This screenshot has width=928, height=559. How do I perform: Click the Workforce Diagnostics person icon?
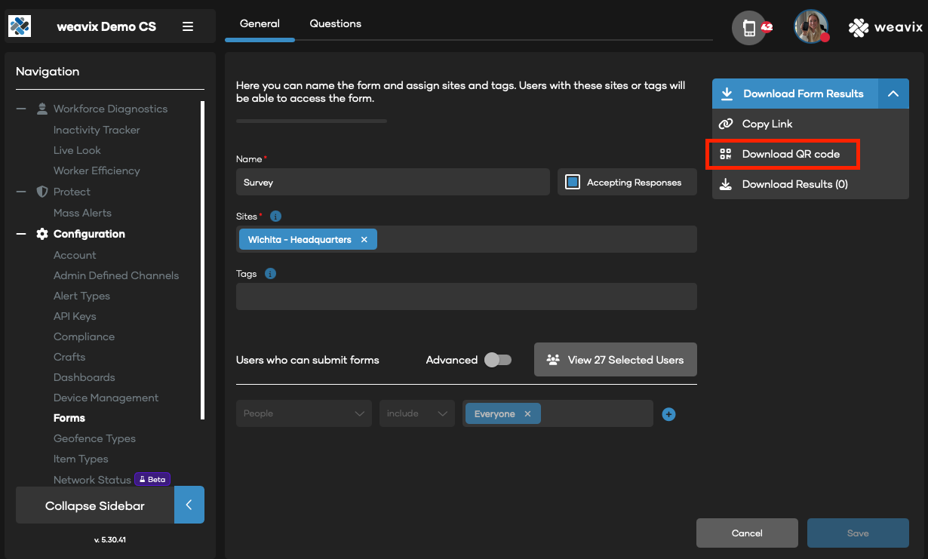coord(42,109)
